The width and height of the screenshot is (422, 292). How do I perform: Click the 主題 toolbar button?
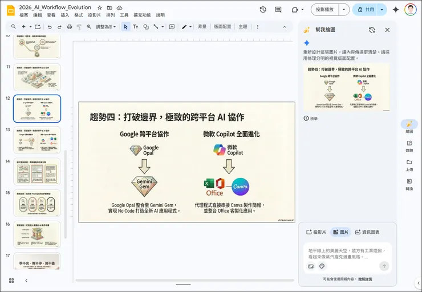click(x=243, y=27)
